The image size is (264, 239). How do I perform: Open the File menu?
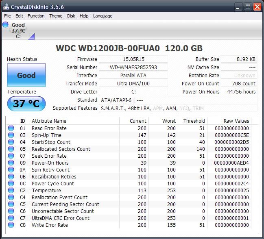[7, 16]
